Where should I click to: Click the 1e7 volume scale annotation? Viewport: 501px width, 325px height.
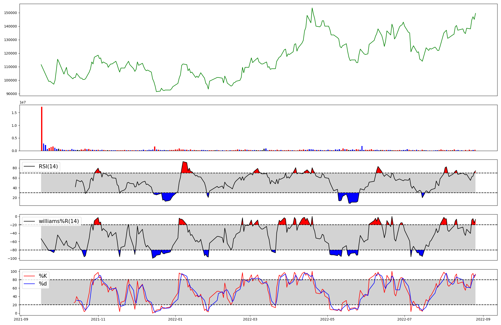[23, 102]
